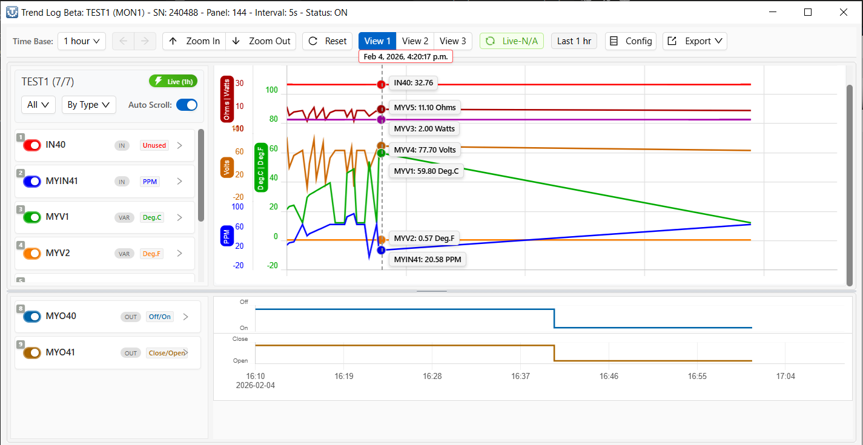Click the back arrow navigation icon
Image resolution: width=863 pixels, height=445 pixels.
tap(123, 41)
